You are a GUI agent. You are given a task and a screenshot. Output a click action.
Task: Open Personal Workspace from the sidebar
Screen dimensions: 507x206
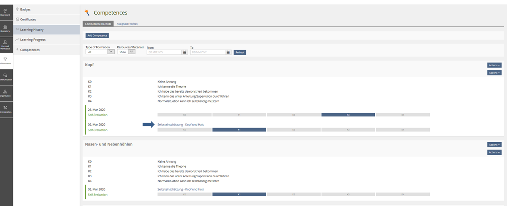5,44
